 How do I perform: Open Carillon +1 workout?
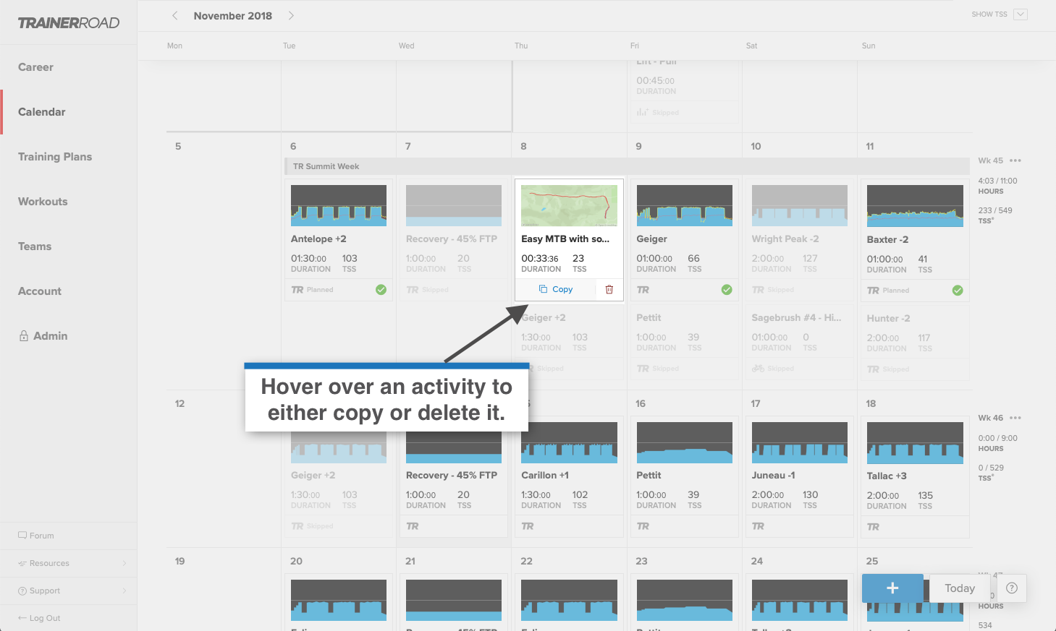click(x=569, y=477)
